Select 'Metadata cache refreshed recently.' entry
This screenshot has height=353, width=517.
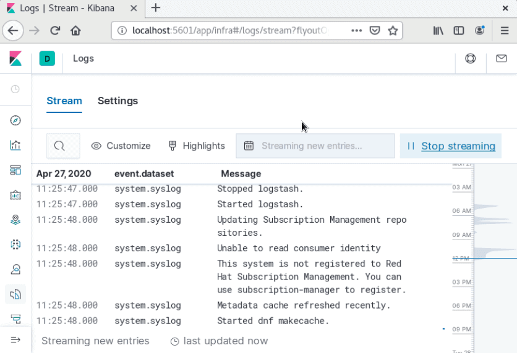[x=242, y=305]
